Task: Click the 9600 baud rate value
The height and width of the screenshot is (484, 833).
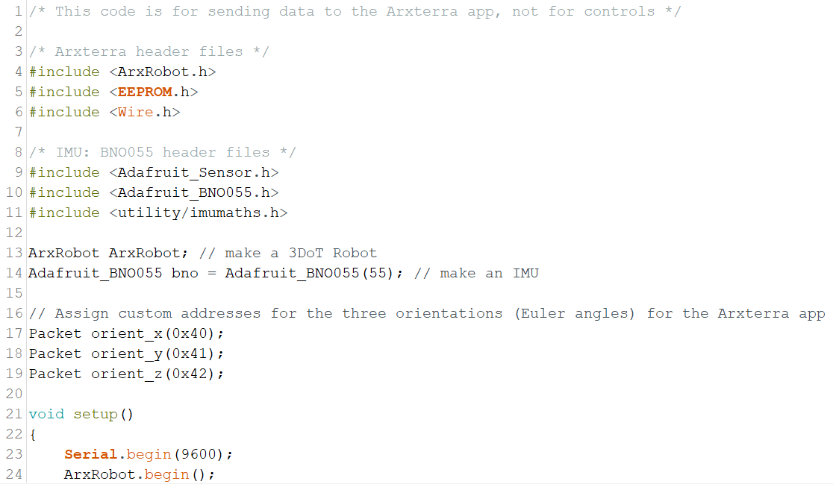Action: click(198, 454)
